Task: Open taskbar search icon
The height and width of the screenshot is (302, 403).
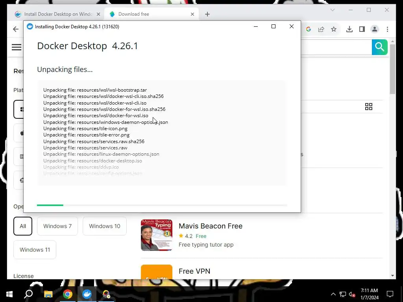Action: [x=28, y=294]
